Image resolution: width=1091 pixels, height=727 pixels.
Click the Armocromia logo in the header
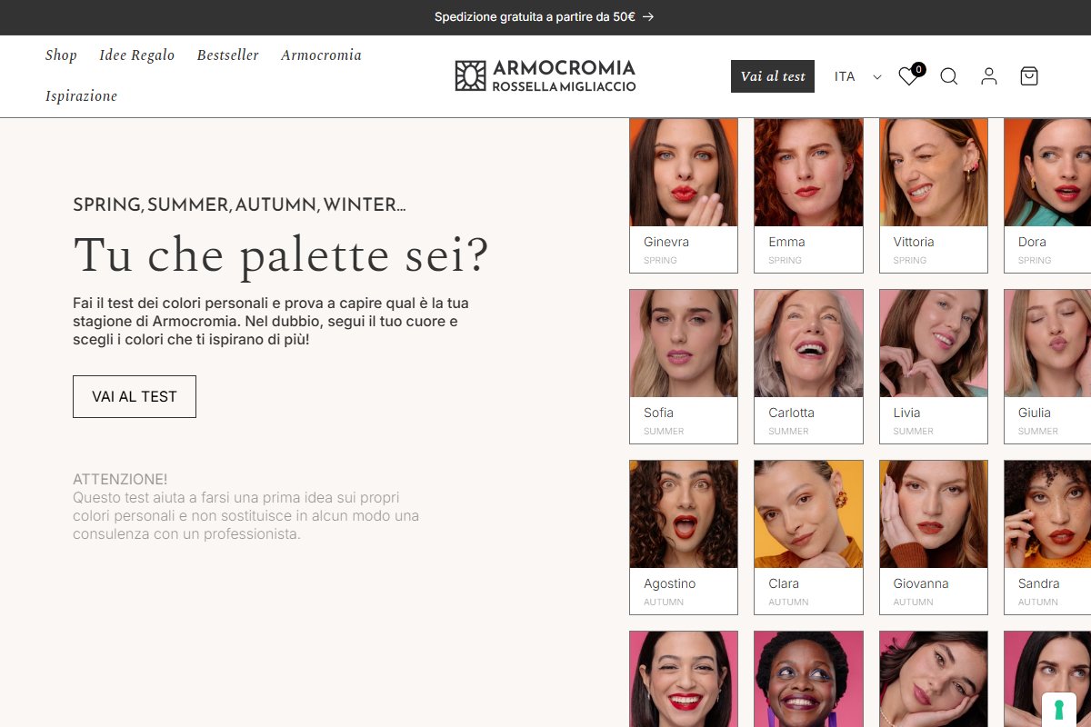(545, 75)
